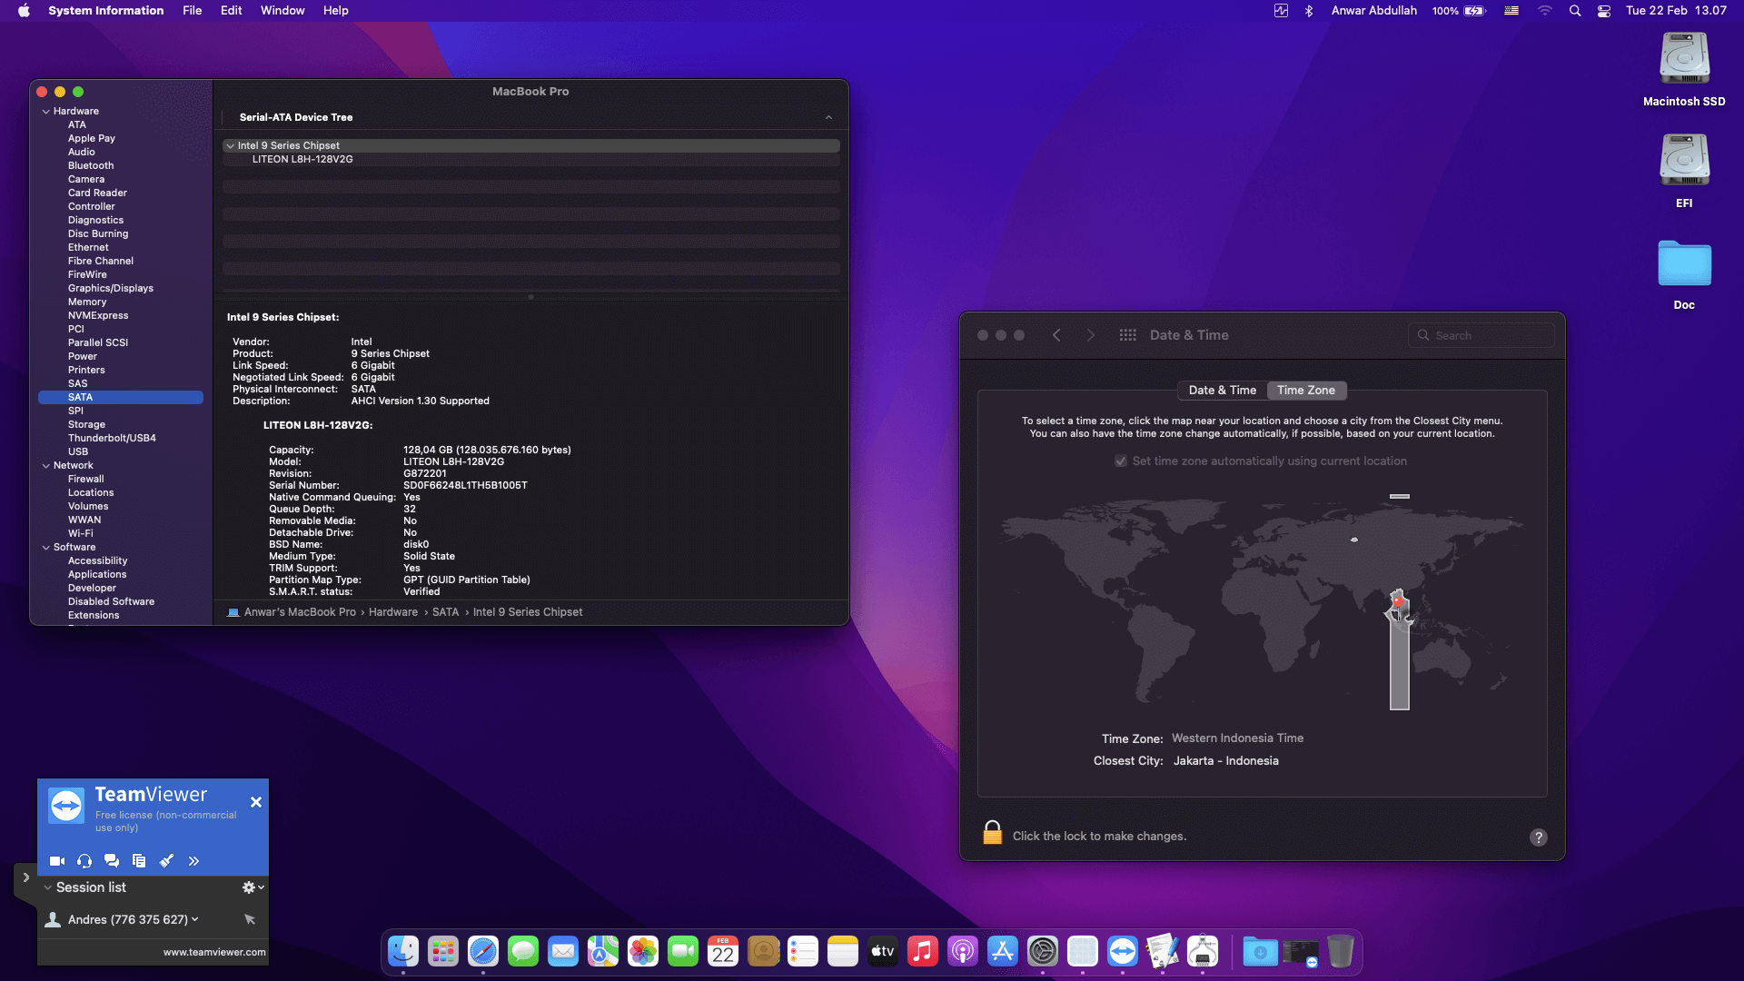
Task: Switch to the Date & Time tab
Action: pyautogui.click(x=1222, y=391)
